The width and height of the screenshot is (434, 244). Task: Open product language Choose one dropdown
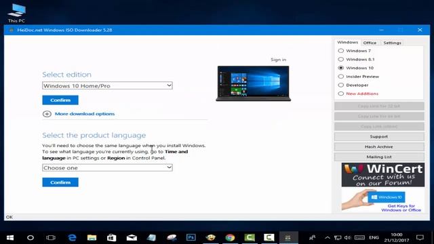tap(107, 167)
